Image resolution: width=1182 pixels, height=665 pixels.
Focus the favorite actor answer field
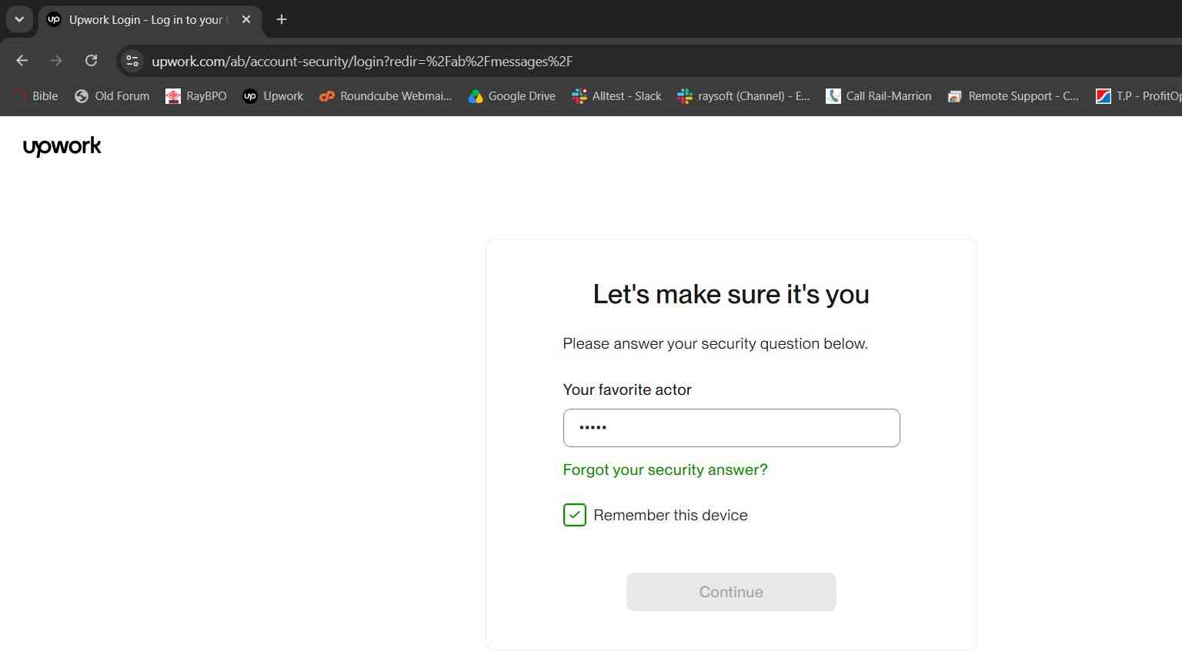click(x=731, y=428)
